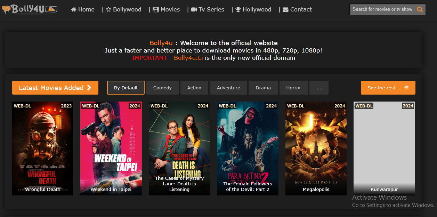437x217 pixels.
Task: Click the 2023 year badge on Wrongful Death
Action: pos(66,106)
